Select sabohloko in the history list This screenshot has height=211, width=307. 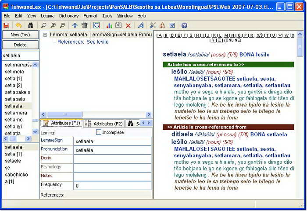(x=16, y=175)
